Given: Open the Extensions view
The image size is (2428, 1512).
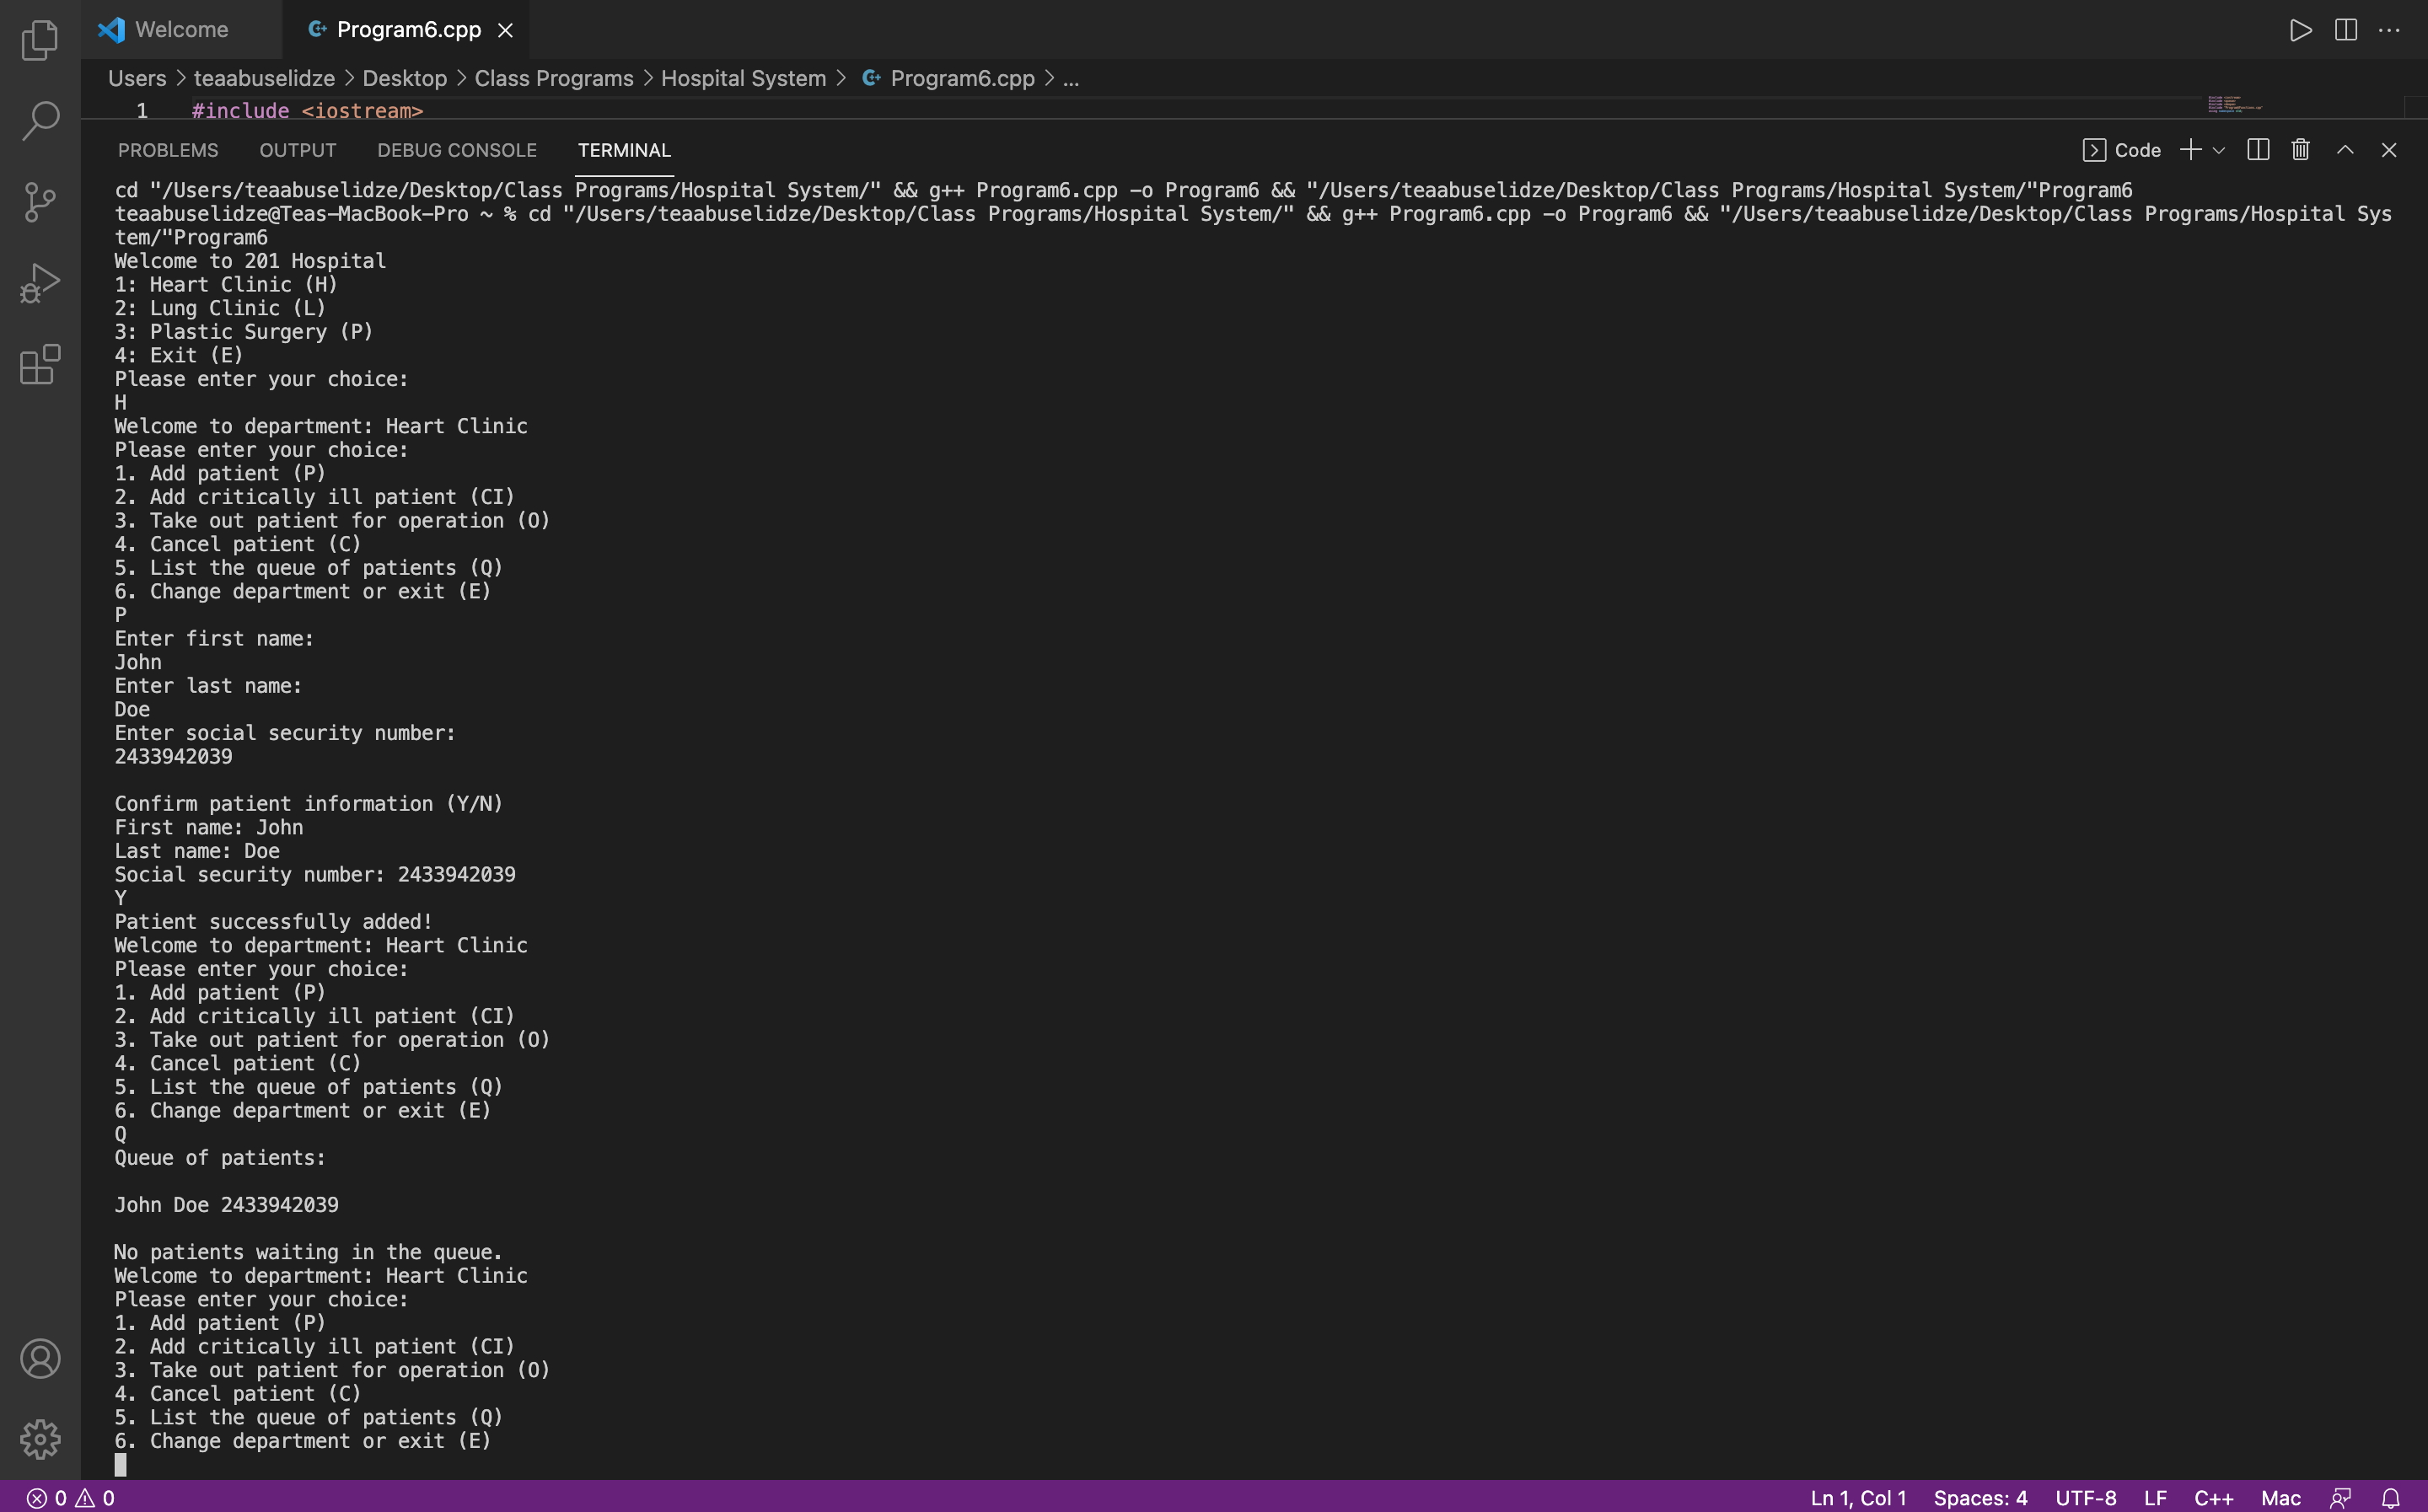Looking at the screenshot, I should (40, 365).
